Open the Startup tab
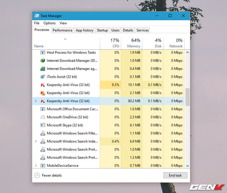227x193 pixels. click(102, 30)
